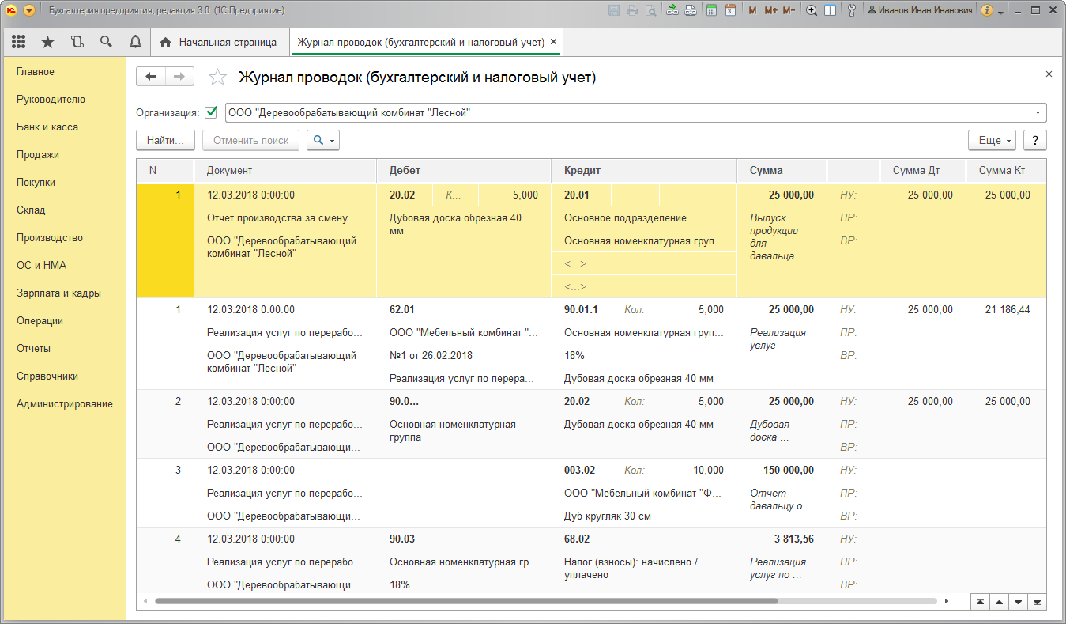Switch to the Начальная страница tab
1066x624 pixels.
coord(219,42)
